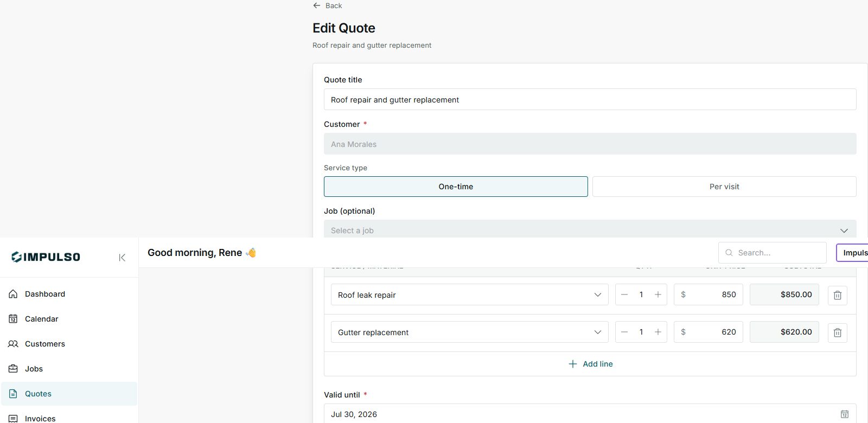Click the Valid until date field
Image resolution: width=868 pixels, height=423 pixels.
point(590,413)
